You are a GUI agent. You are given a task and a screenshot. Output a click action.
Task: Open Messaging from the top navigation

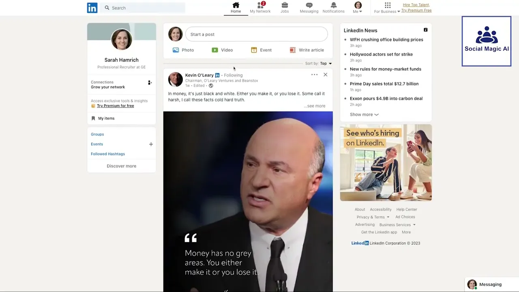pos(309,7)
